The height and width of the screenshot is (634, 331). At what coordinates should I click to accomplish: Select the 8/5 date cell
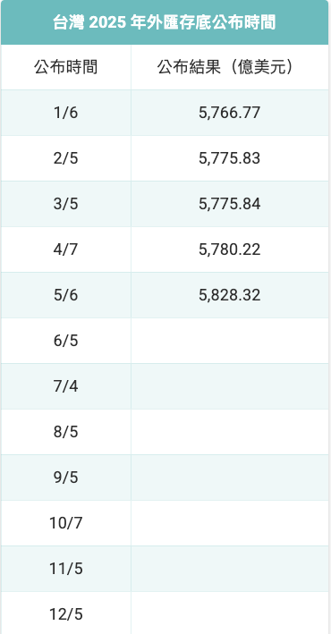click(x=65, y=432)
